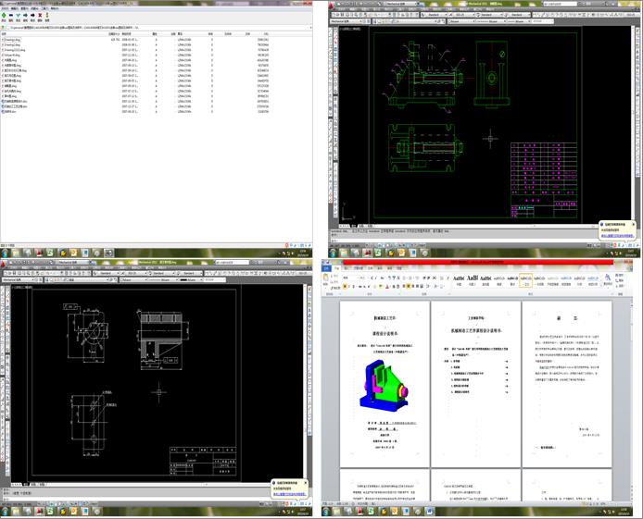Viewport: 643px width, 519px height.
Task: Toggle Underline formatting in the Word ribbon
Action: click(x=355, y=284)
